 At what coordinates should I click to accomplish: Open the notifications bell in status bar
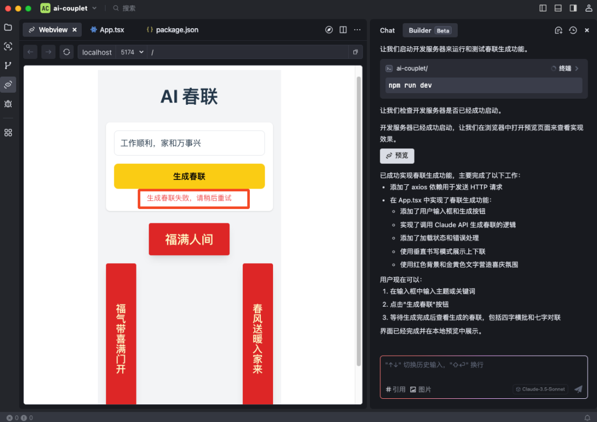(x=587, y=418)
